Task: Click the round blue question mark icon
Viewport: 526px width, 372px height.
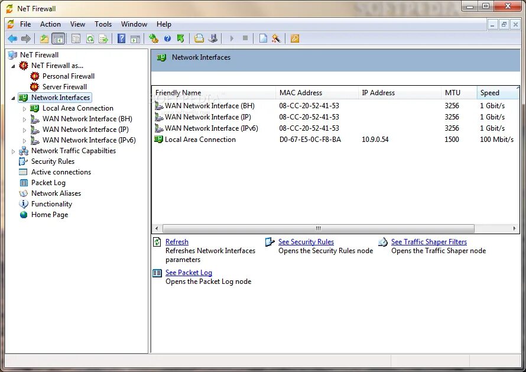Action: coord(167,38)
